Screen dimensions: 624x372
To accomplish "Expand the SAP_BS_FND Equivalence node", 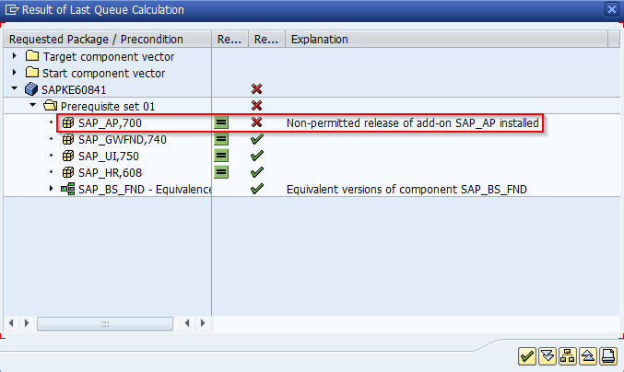I will click(51, 189).
